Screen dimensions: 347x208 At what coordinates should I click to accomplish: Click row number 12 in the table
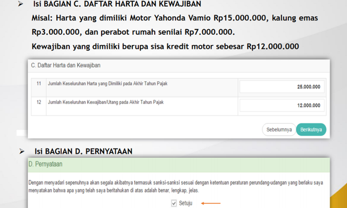[x=39, y=102]
